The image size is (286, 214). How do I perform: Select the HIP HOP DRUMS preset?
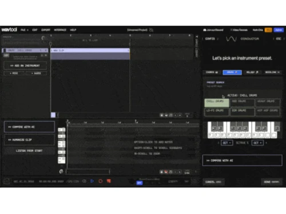pos(268,112)
